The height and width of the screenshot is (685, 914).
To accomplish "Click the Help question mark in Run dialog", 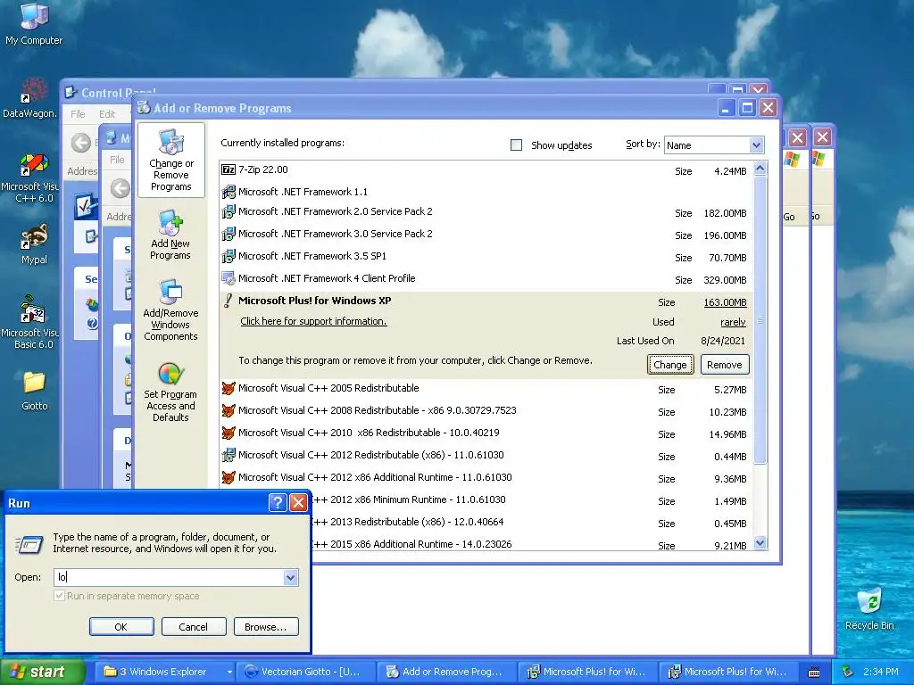I will 278,502.
